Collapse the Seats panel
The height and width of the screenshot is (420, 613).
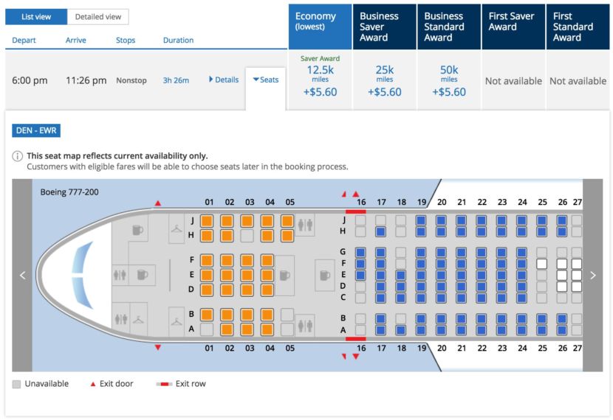266,80
